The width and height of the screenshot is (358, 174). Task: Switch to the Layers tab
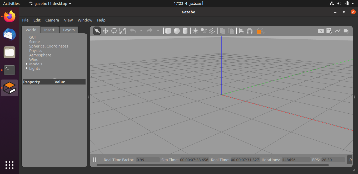click(x=69, y=30)
